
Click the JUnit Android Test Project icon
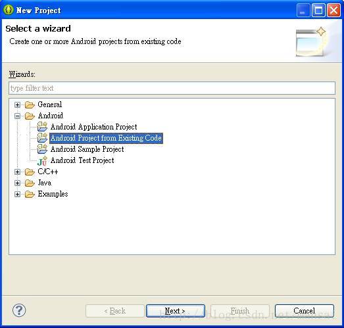(x=42, y=161)
